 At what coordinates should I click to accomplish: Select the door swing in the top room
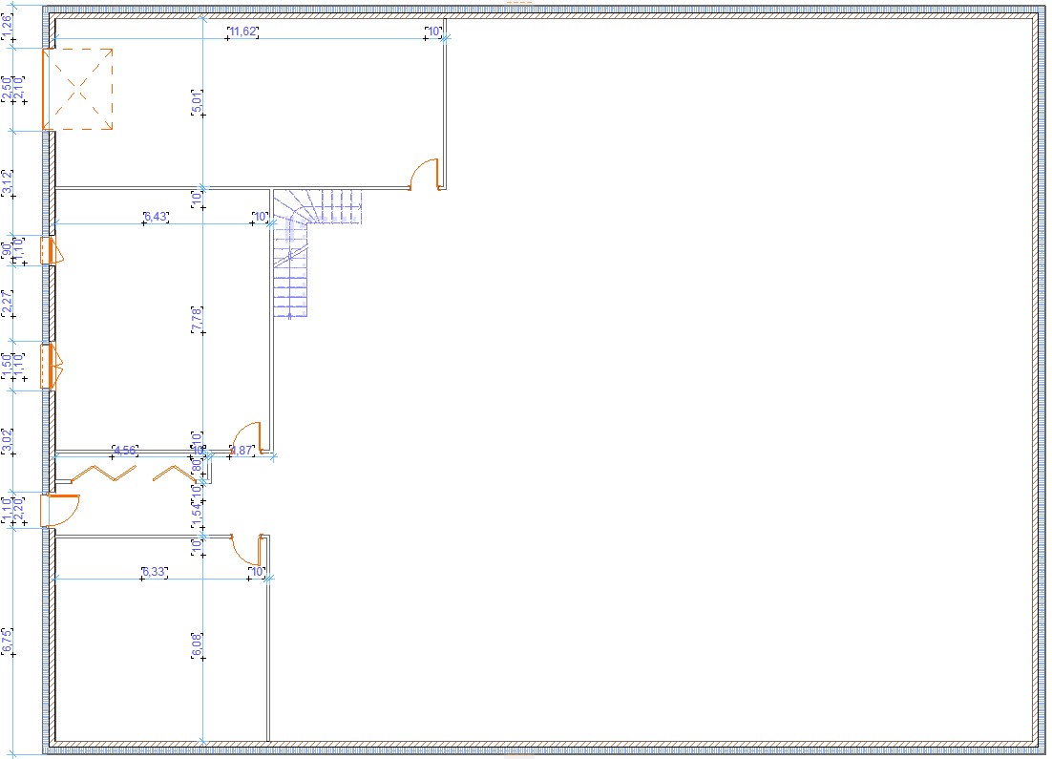424,175
